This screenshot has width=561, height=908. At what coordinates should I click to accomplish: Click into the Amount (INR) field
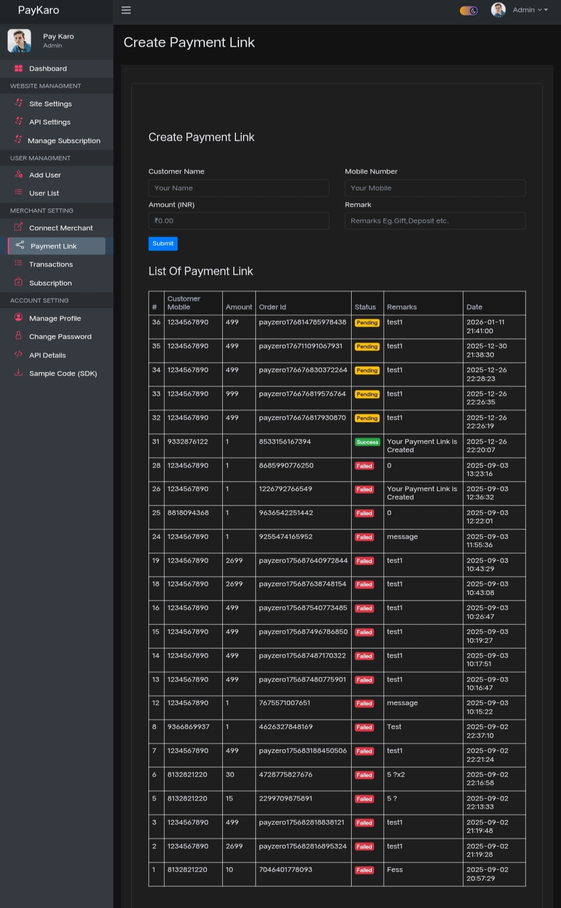coord(238,221)
